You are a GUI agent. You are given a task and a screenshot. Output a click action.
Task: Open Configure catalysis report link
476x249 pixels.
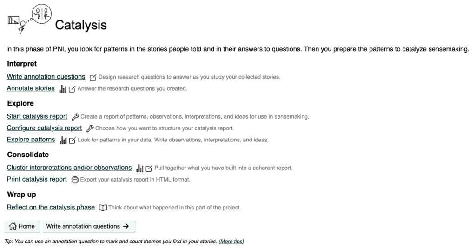(x=45, y=128)
